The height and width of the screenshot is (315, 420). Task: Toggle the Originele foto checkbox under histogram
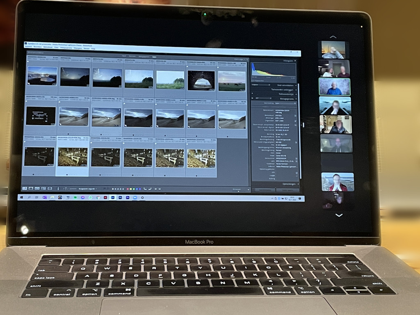[x=253, y=81]
